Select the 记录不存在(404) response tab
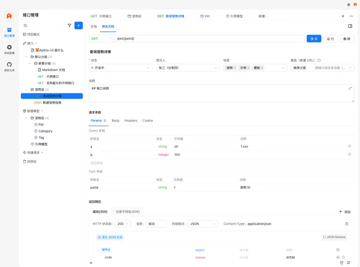The image size is (360, 267). coord(128,212)
